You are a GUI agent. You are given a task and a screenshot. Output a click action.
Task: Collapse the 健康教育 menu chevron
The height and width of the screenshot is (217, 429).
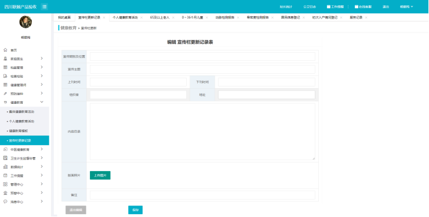[42, 102]
